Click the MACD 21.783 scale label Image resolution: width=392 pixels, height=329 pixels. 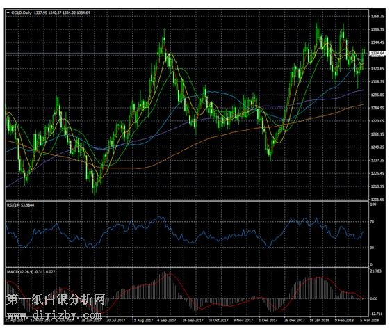tap(376, 271)
